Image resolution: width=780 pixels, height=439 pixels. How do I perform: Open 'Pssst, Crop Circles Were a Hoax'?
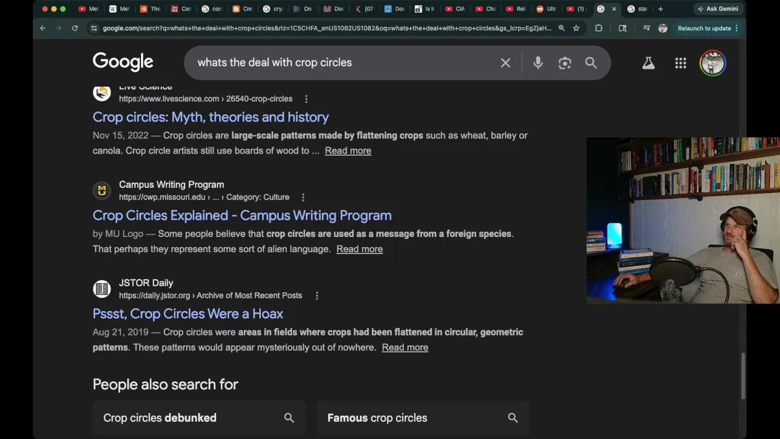pos(188,313)
